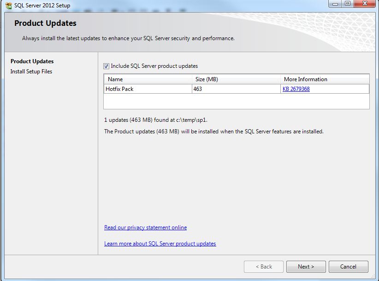Image resolution: width=379 pixels, height=281 pixels.
Task: Click the 463 size value cell
Action: pyautogui.click(x=236, y=89)
